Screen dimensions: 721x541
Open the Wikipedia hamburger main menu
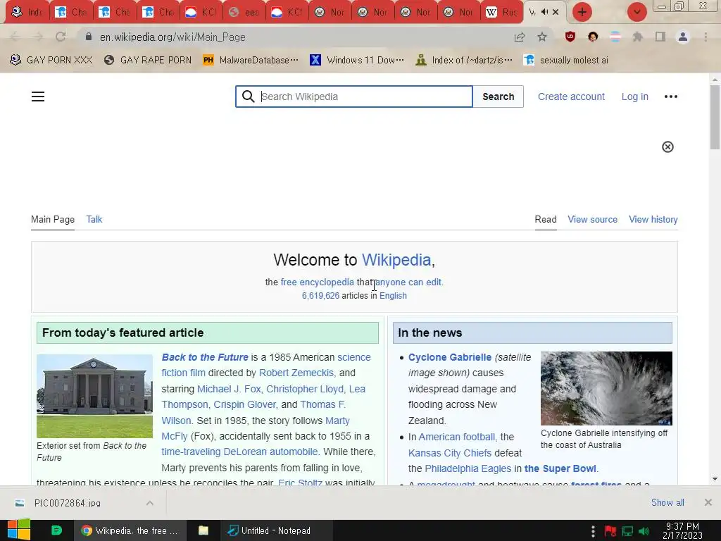pyautogui.click(x=38, y=97)
